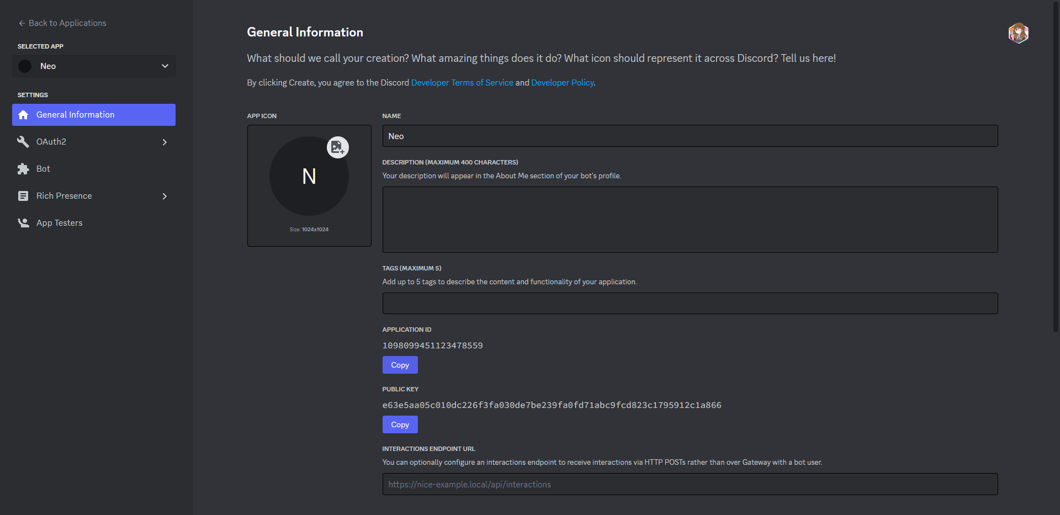Screen dimensions: 1060x515
Task: Click the 'SELECTED APP' sidebar label
Action: click(x=40, y=46)
